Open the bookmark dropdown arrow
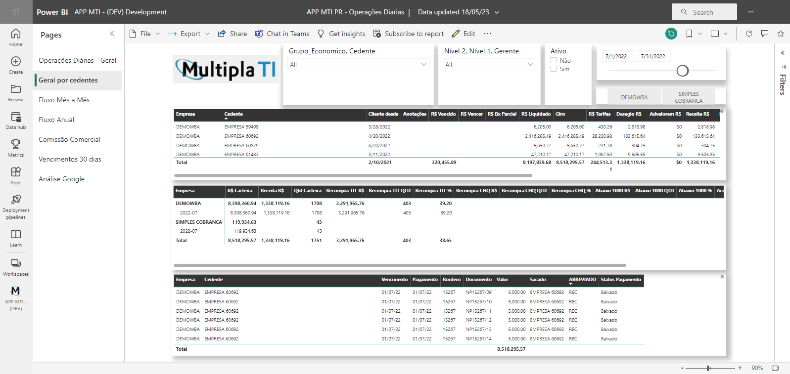The width and height of the screenshot is (790, 374). tap(700, 34)
